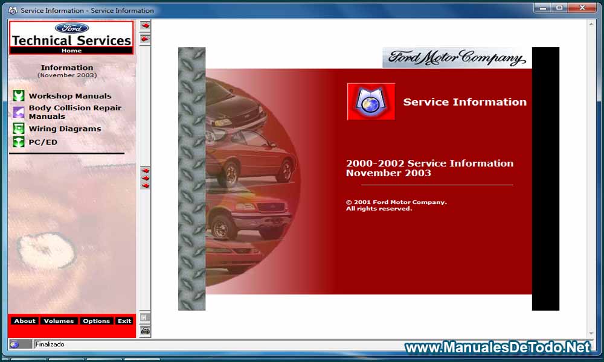Select the PC/ED icon

tap(19, 142)
